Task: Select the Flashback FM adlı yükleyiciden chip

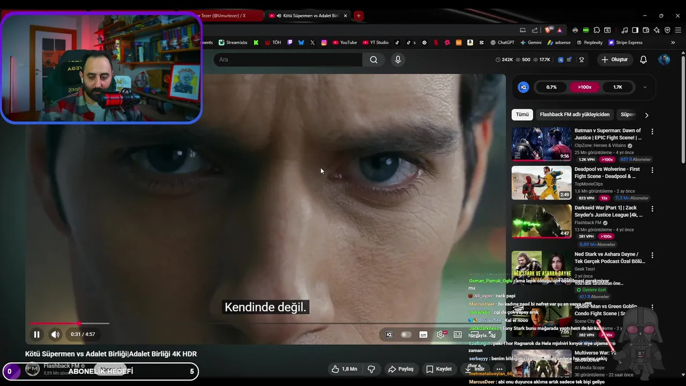Action: tap(575, 114)
